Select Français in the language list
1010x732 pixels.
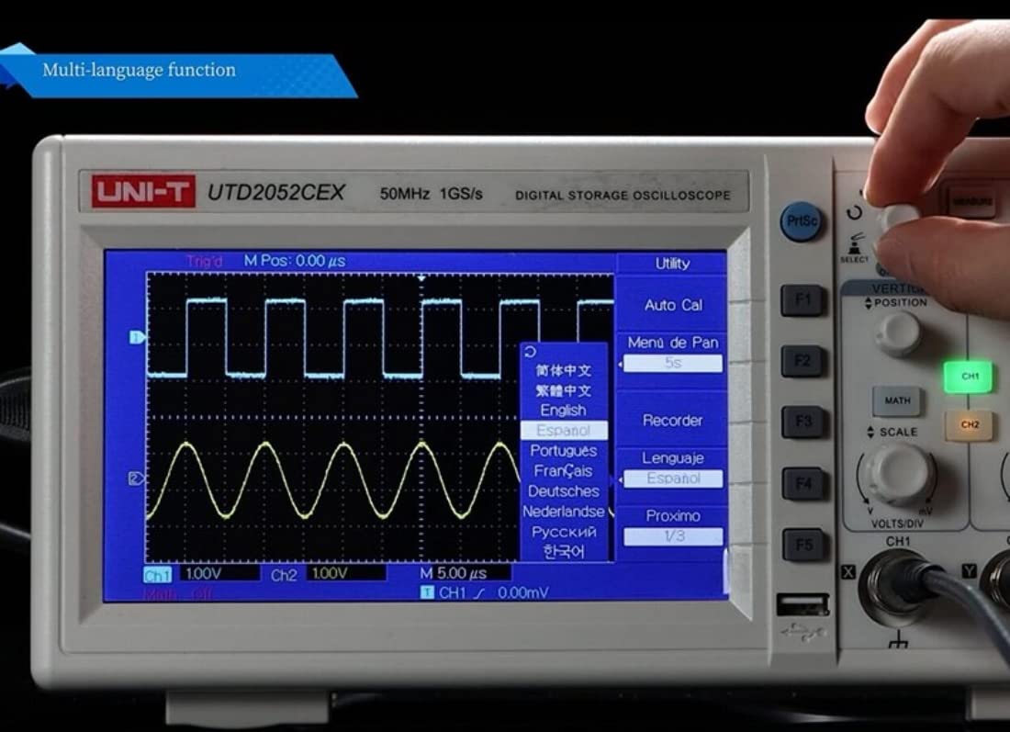coord(564,471)
